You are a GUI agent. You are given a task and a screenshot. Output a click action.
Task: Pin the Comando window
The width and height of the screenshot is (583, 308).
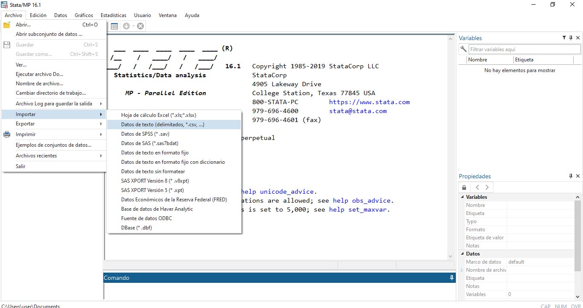(452, 278)
